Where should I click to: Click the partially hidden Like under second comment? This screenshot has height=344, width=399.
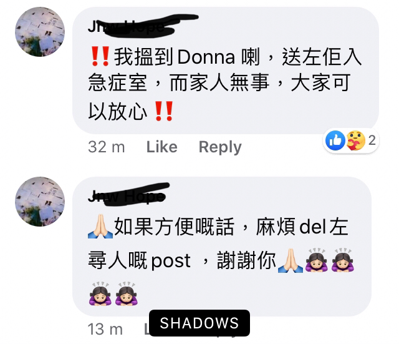(147, 329)
